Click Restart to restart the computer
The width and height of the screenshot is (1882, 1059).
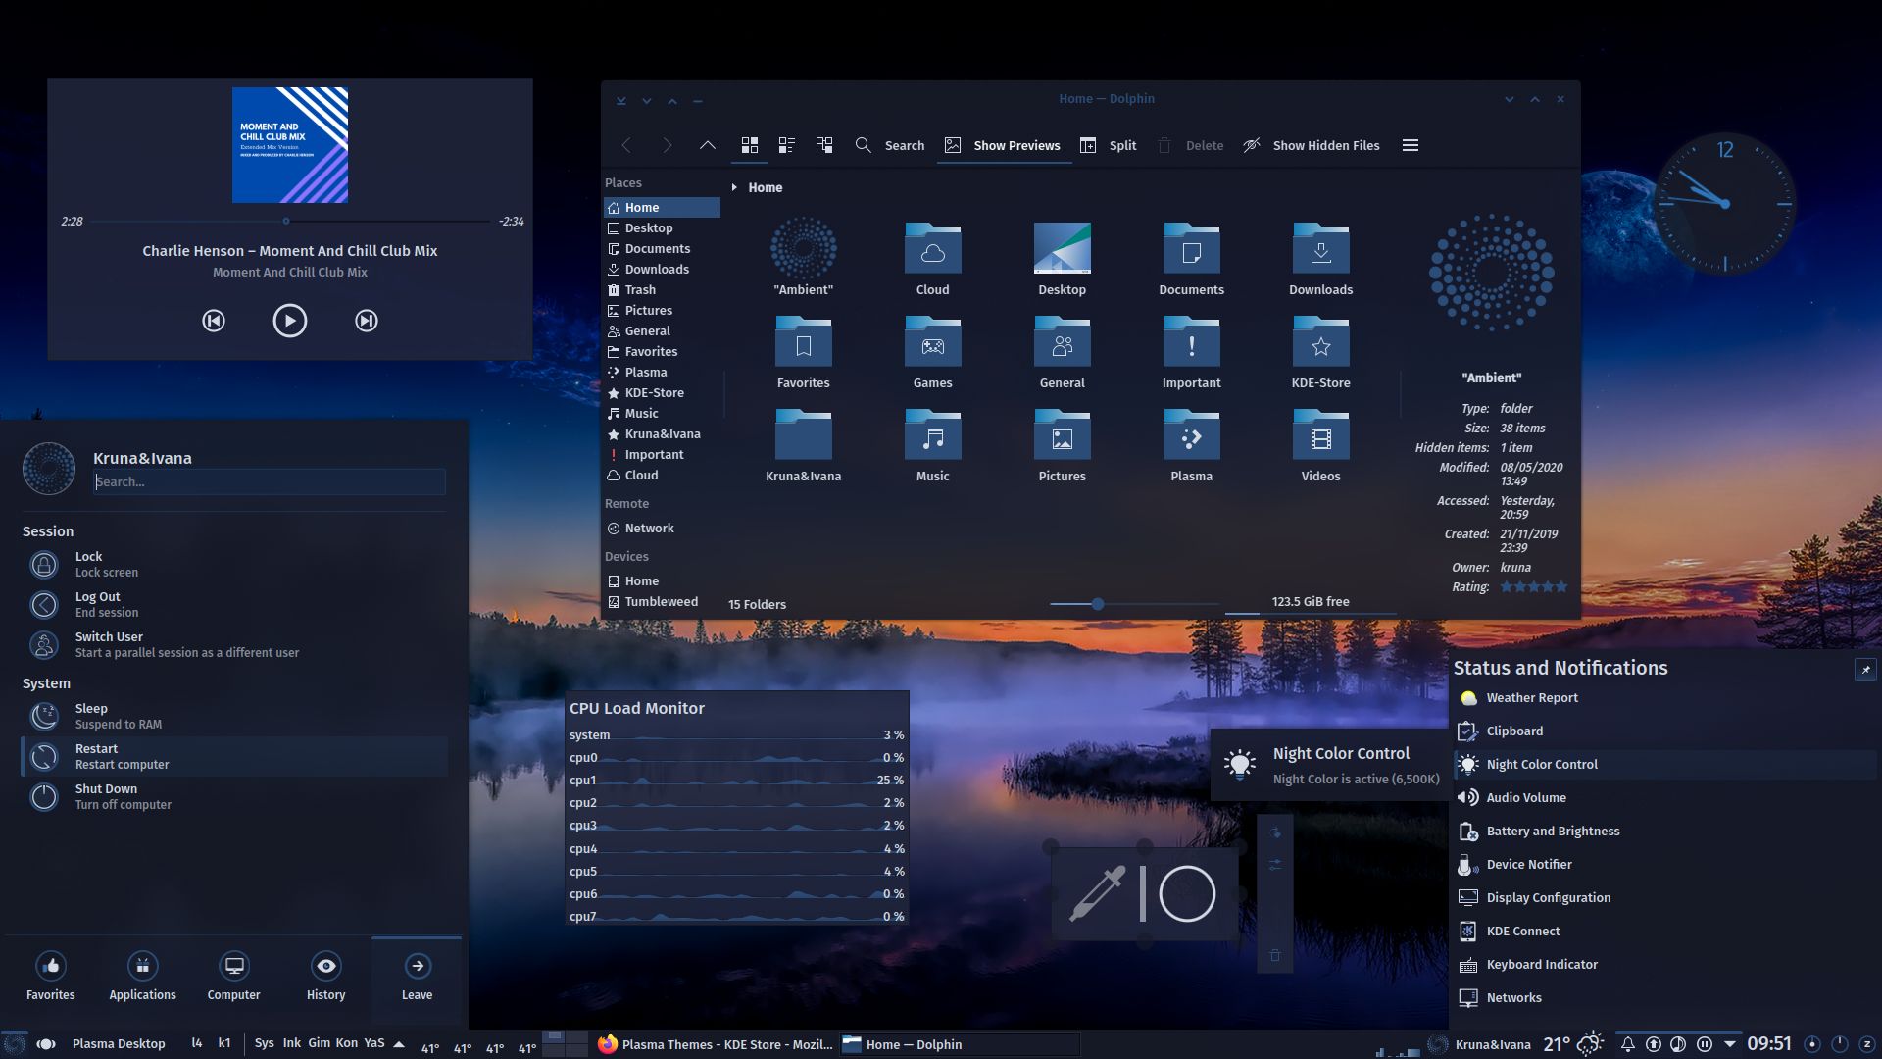pyautogui.click(x=97, y=755)
